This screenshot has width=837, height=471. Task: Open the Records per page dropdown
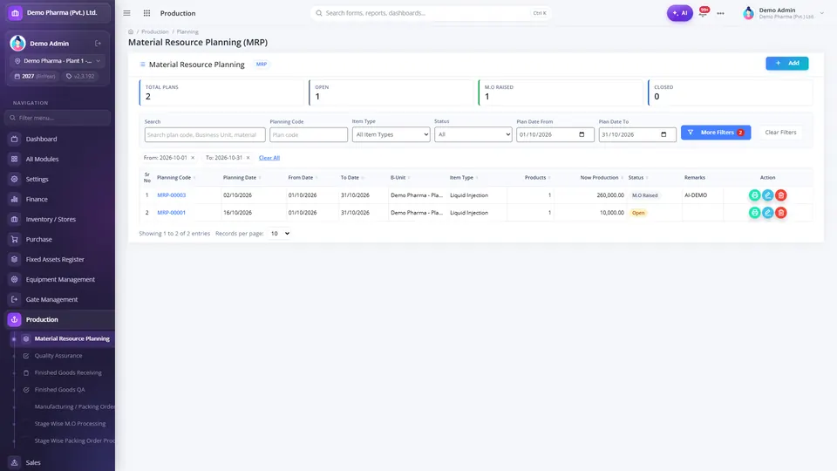[279, 234]
